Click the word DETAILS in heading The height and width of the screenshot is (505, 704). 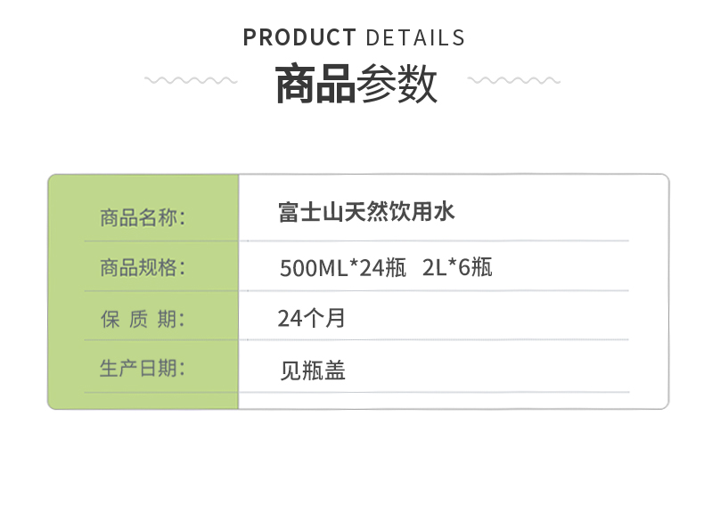(x=416, y=37)
